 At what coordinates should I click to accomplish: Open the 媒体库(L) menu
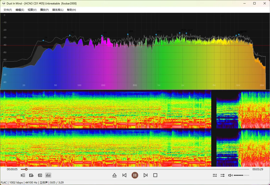pyautogui.click(x=57, y=10)
